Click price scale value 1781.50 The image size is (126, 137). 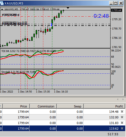pos(116,47)
